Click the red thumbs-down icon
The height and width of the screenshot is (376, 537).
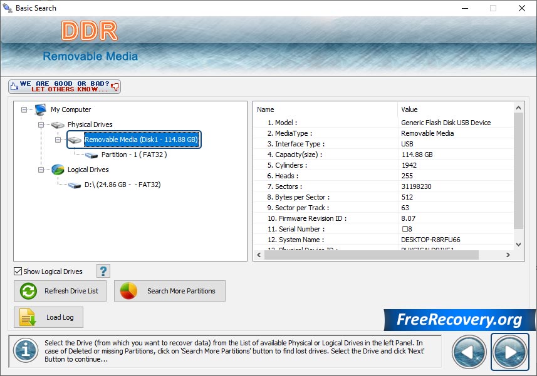(x=115, y=86)
